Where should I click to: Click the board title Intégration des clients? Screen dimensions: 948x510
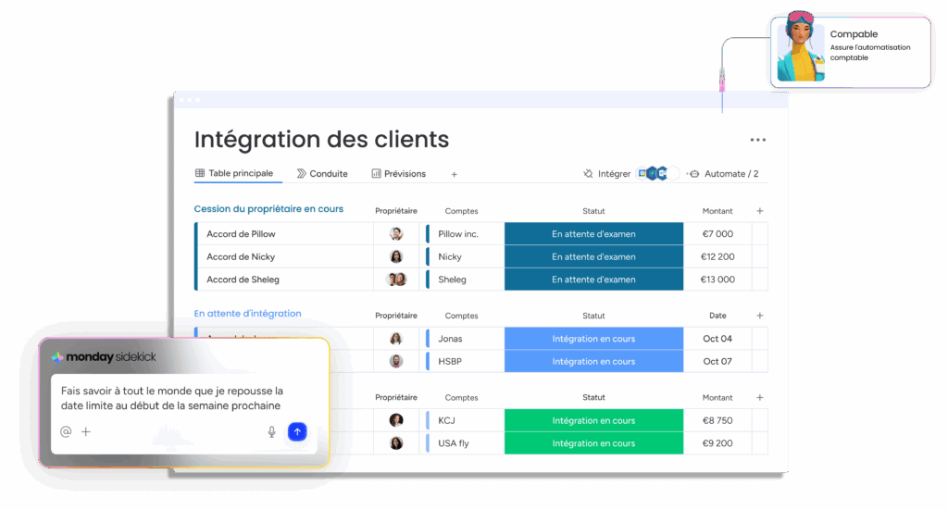coord(321,140)
